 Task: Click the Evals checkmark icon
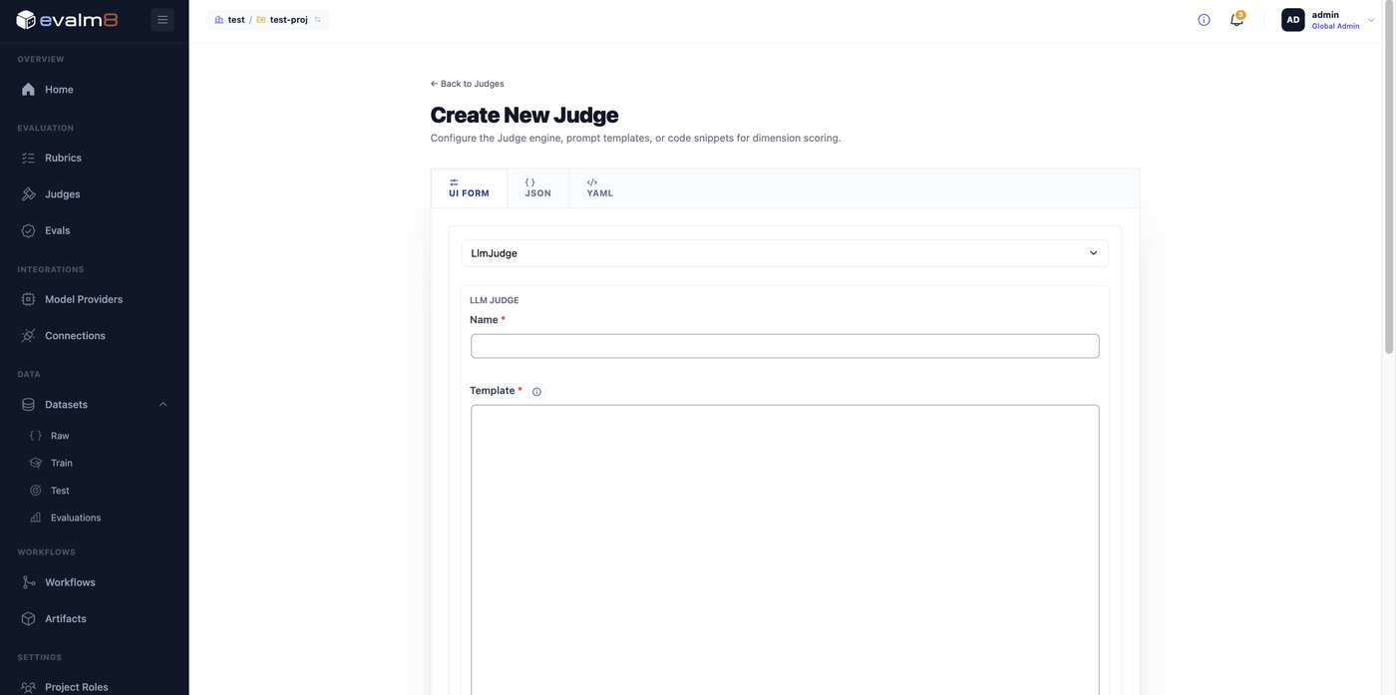pos(29,230)
